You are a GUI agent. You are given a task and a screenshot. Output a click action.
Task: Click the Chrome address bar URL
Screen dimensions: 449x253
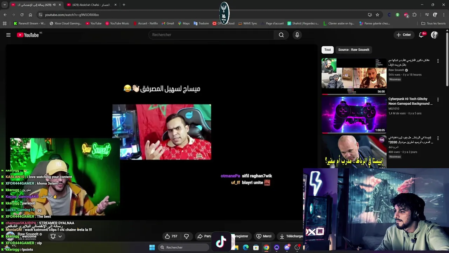72,15
